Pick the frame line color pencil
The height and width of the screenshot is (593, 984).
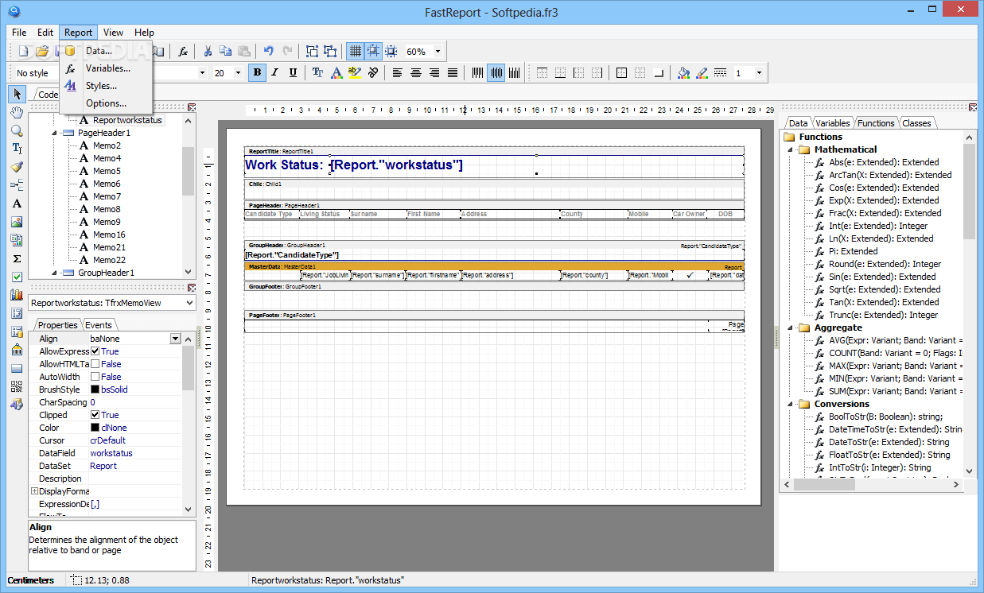[702, 73]
